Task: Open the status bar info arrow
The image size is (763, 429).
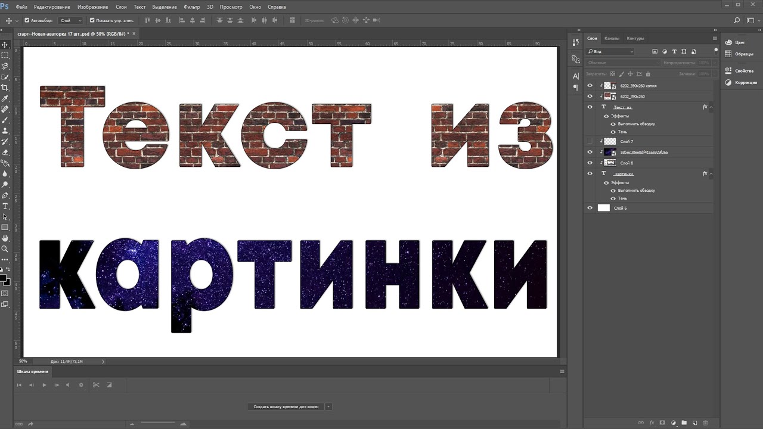Action: pyautogui.click(x=103, y=362)
